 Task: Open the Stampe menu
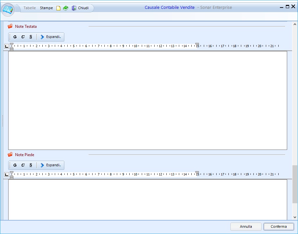[46, 8]
